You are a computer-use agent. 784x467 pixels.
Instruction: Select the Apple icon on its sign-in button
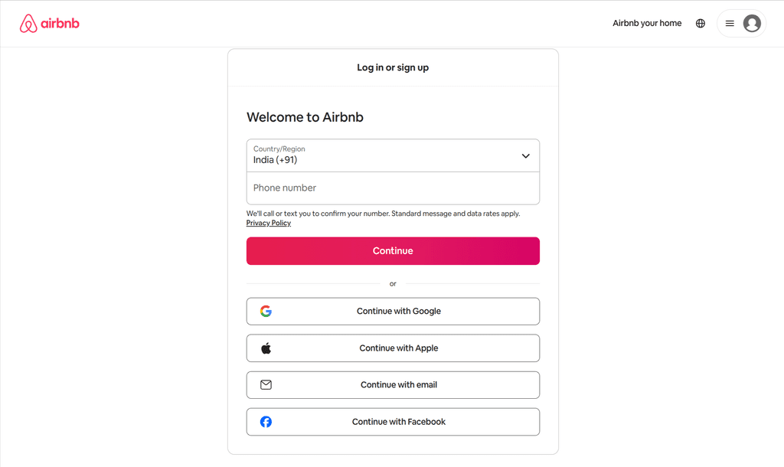click(x=266, y=348)
